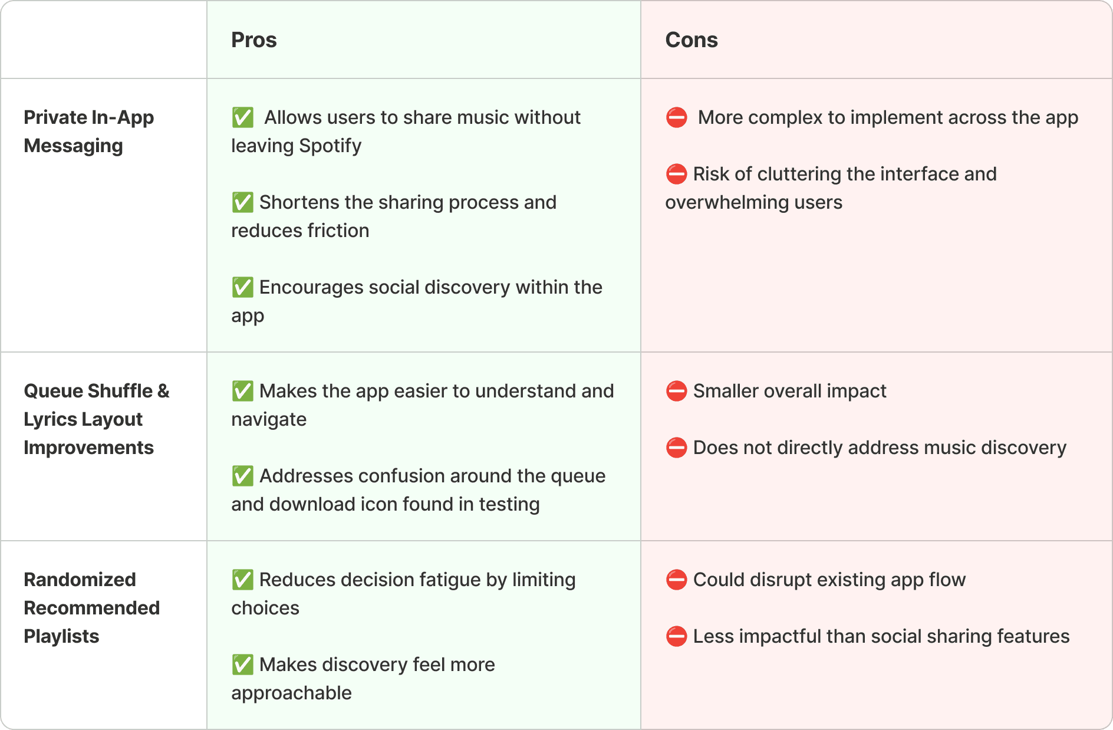1113x730 pixels.
Task: Click the red icon before "Smaller overall impact"
Action: (x=676, y=391)
